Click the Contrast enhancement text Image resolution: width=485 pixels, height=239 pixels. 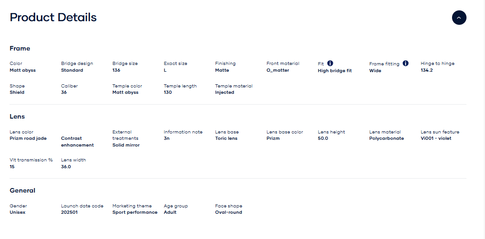point(77,142)
